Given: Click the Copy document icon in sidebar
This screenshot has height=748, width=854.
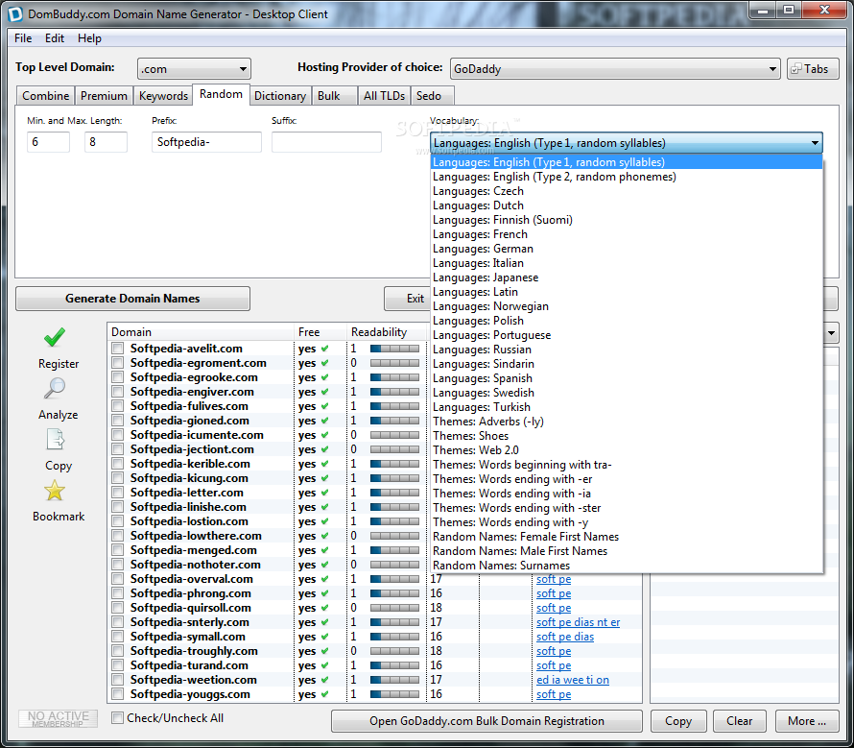Looking at the screenshot, I should 55,439.
